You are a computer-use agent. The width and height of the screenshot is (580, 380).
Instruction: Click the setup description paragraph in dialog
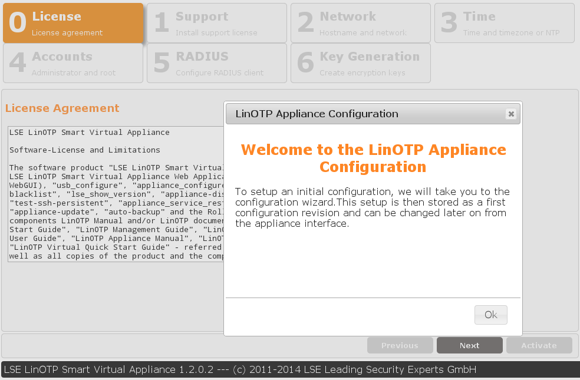coord(371,207)
